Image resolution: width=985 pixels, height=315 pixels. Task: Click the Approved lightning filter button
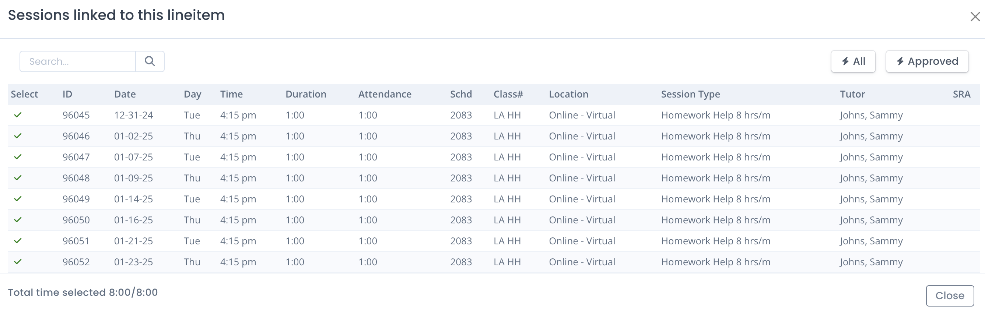pyautogui.click(x=927, y=61)
